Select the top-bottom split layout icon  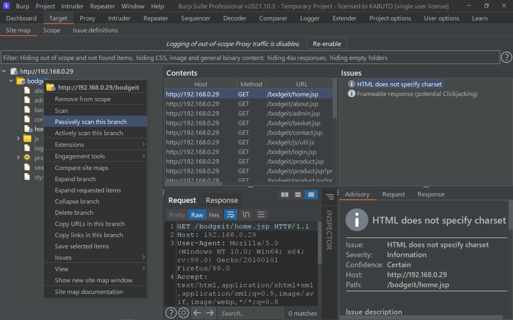point(298,195)
